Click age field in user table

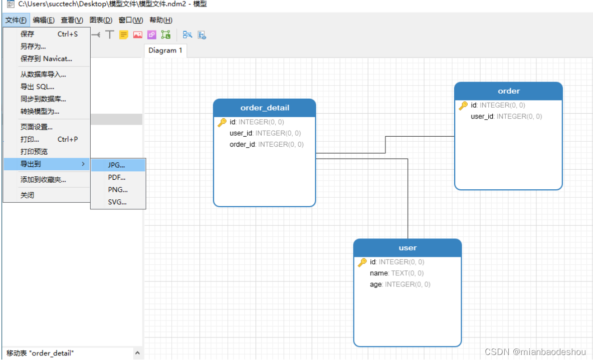pos(400,284)
